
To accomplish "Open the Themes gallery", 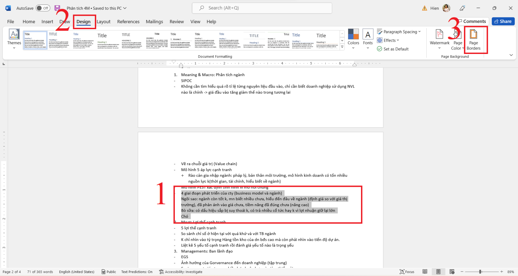I will pos(14,39).
